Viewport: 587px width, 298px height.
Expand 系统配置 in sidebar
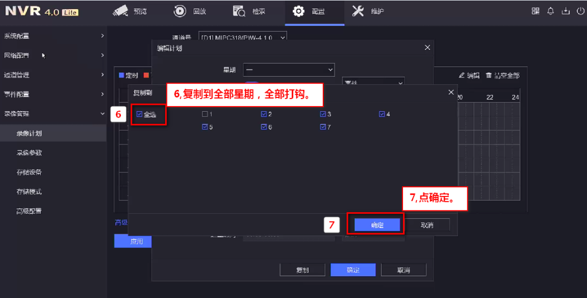(53, 36)
